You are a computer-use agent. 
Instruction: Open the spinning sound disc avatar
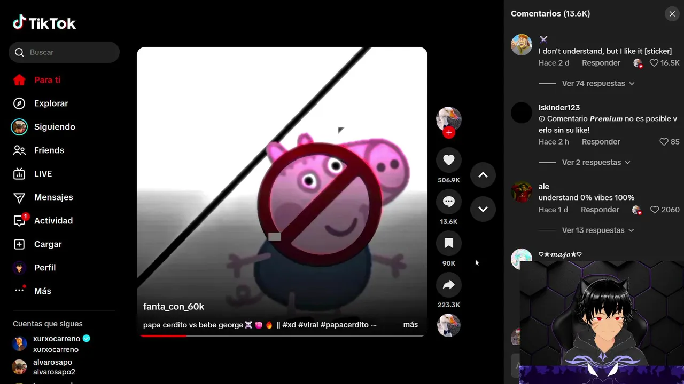[x=449, y=325]
